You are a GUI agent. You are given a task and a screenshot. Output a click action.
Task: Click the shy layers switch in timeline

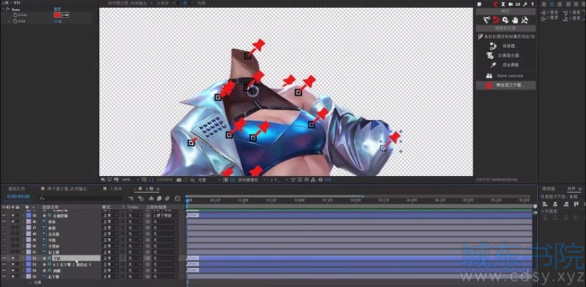pos(152,199)
